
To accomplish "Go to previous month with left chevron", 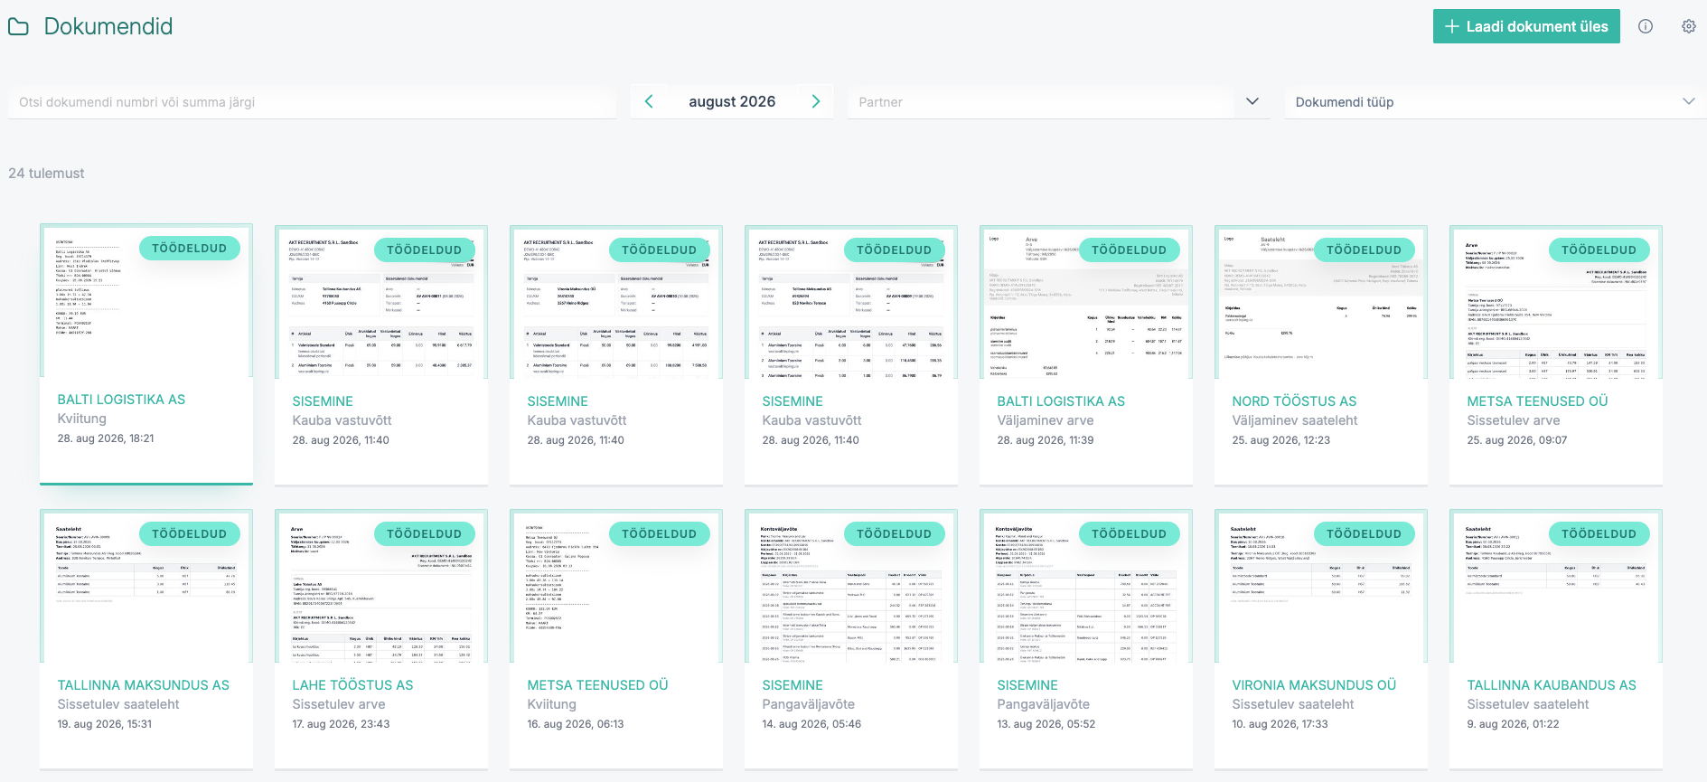I will [649, 101].
